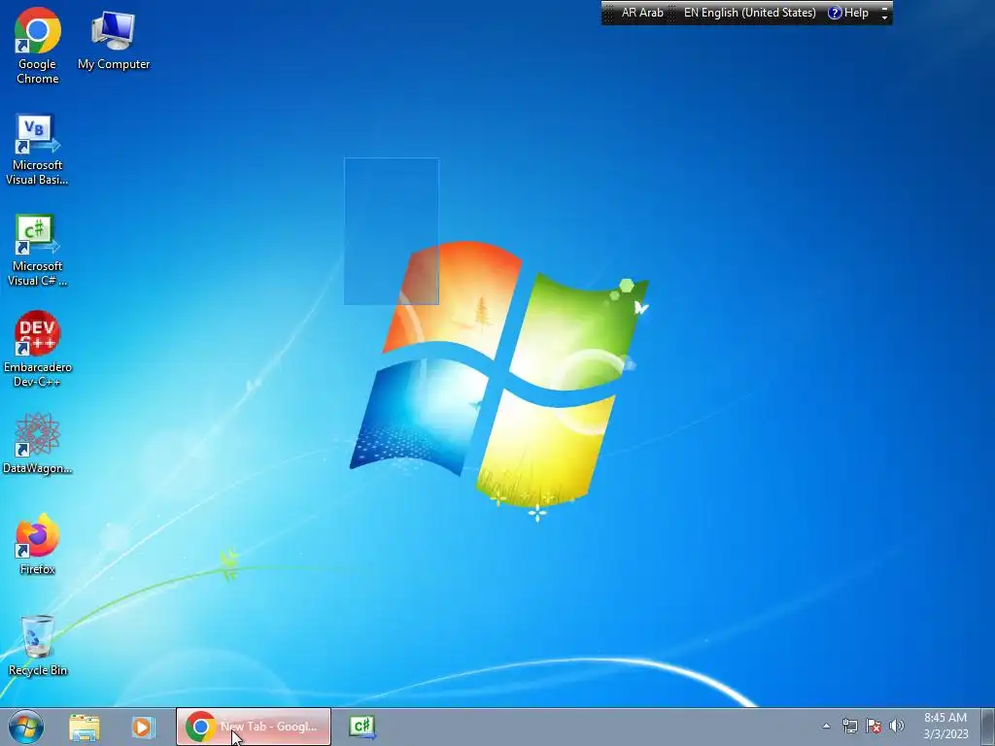Open the Visual C# taskbar button
995x746 pixels.
click(362, 727)
